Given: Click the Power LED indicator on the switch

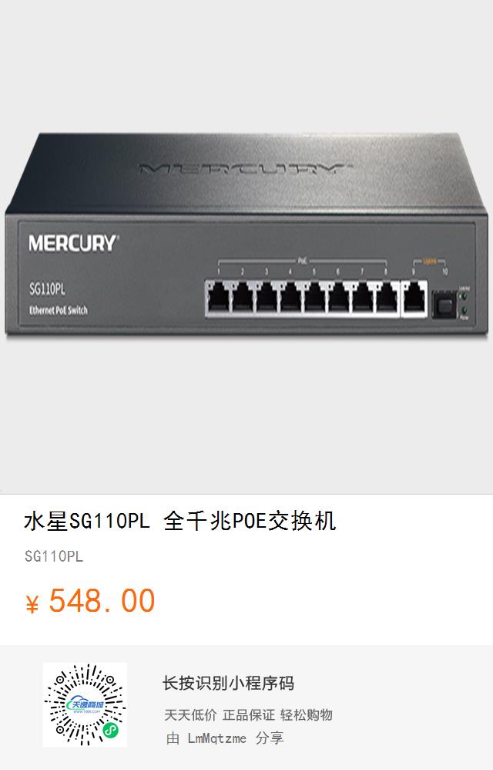Looking at the screenshot, I should pyautogui.click(x=464, y=310).
